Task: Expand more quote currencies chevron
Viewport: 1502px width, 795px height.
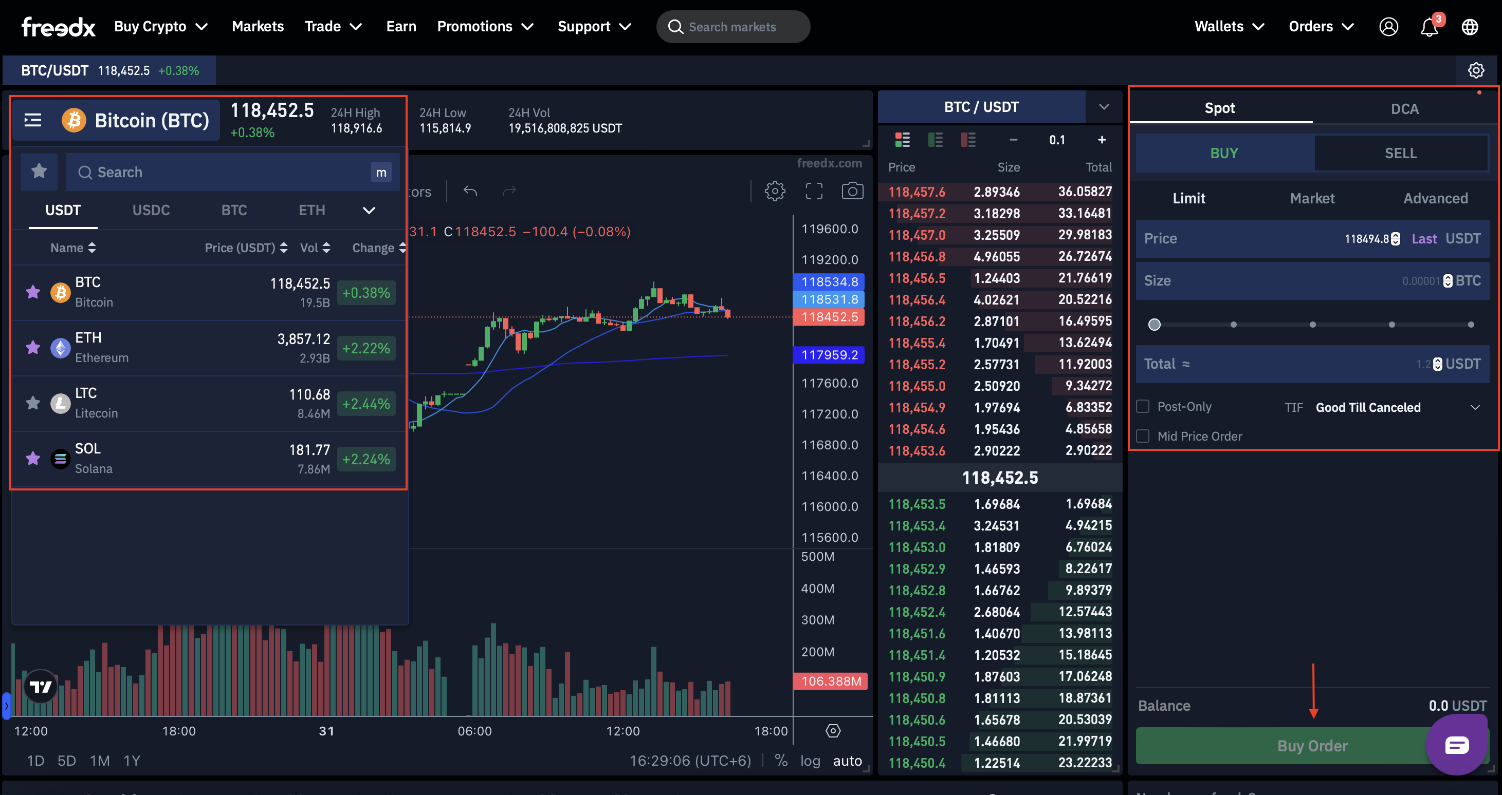Action: point(369,210)
